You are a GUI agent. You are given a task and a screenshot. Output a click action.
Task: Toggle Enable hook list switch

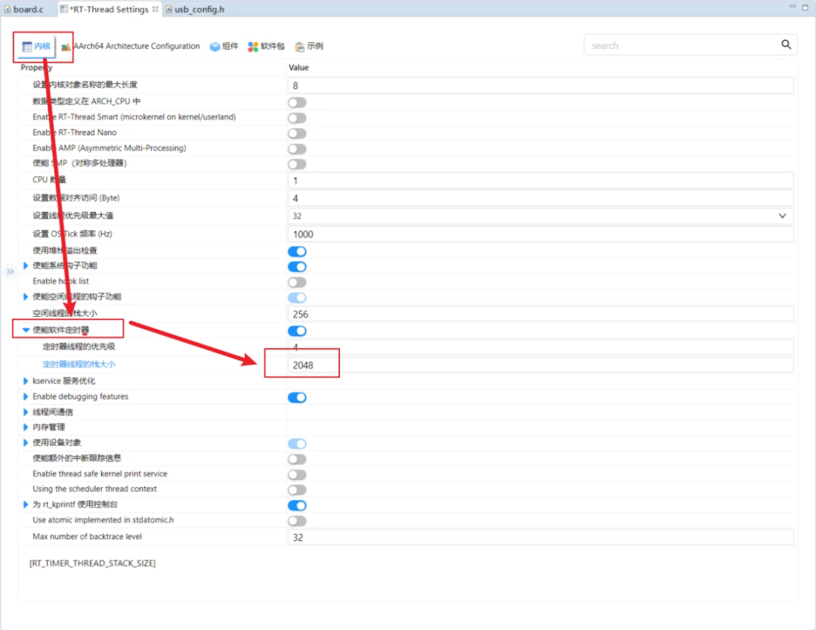297,282
